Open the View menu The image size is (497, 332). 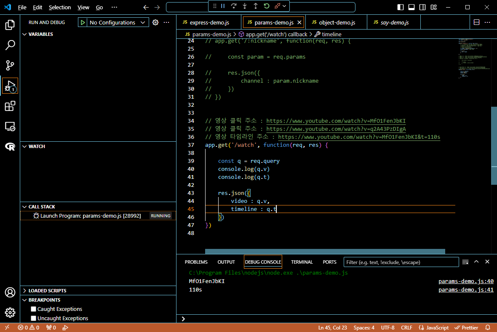[83, 7]
